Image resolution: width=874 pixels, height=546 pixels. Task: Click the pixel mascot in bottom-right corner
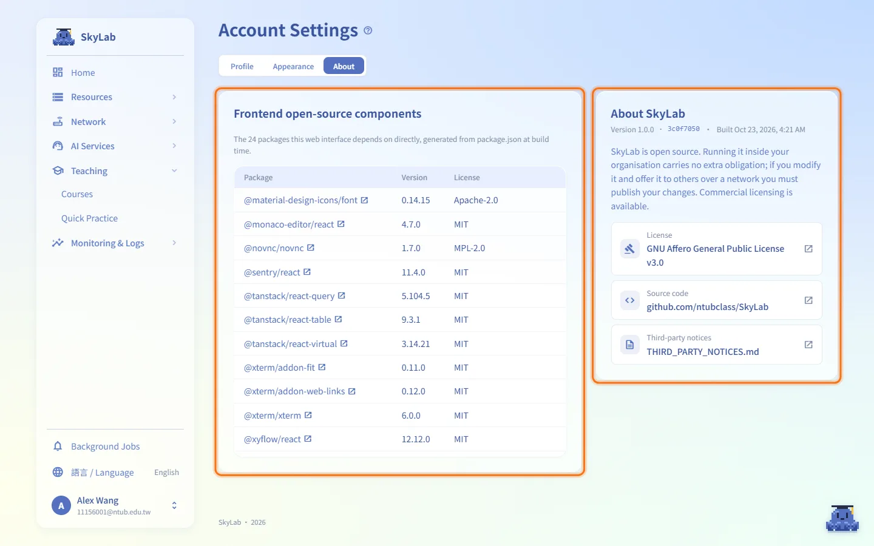(842, 518)
